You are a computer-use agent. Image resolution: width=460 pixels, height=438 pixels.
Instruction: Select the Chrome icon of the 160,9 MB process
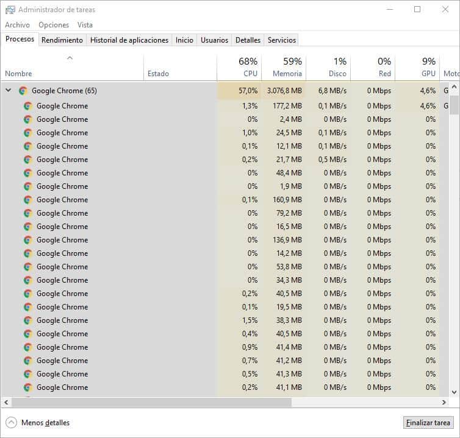coord(28,200)
